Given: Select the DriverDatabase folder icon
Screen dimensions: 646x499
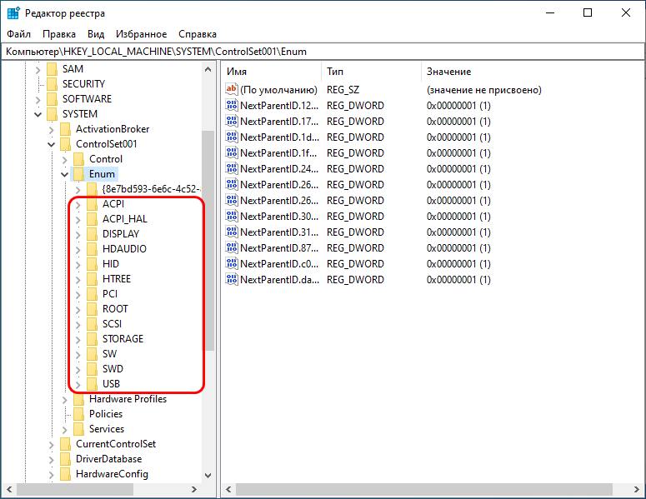Looking at the screenshot, I should pyautogui.click(x=66, y=459).
